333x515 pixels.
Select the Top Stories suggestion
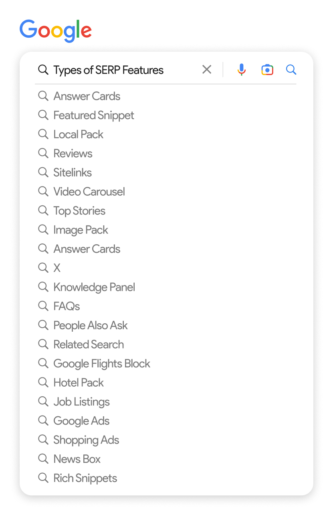(79, 211)
